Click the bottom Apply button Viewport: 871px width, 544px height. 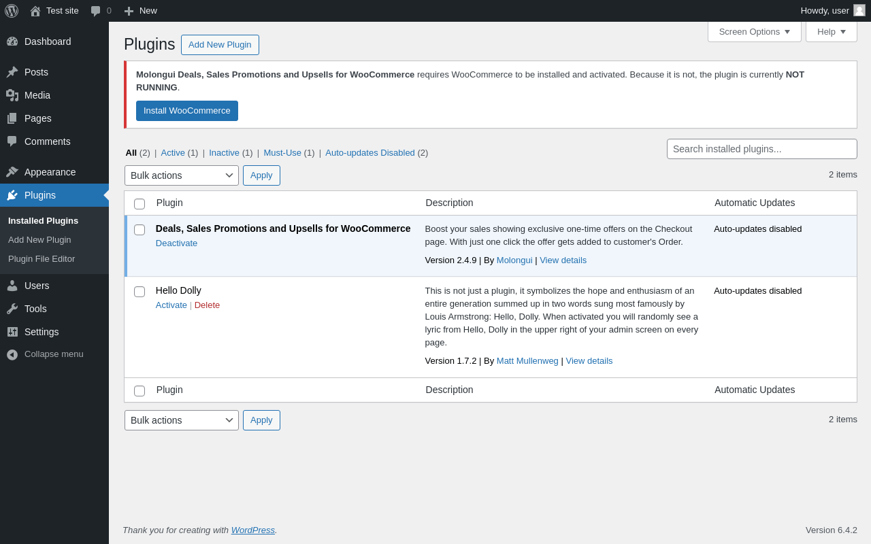(x=261, y=420)
